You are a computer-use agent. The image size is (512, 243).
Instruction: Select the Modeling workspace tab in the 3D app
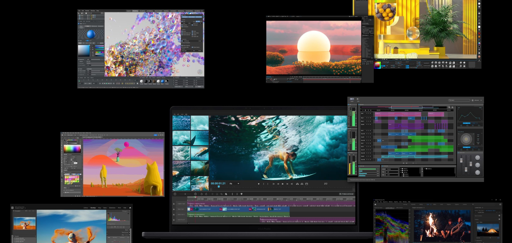pyautogui.click(x=135, y=11)
